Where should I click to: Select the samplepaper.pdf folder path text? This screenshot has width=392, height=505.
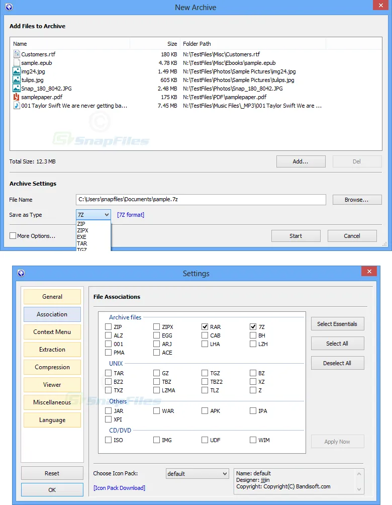(225, 97)
